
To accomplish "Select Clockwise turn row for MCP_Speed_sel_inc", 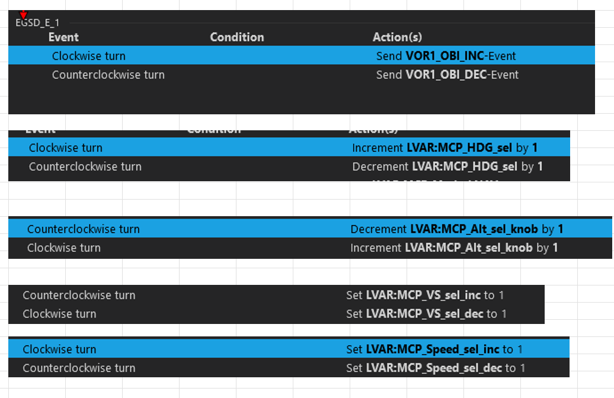I will (59, 349).
